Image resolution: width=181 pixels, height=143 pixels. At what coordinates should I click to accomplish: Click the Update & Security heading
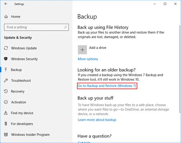click(x=18, y=37)
